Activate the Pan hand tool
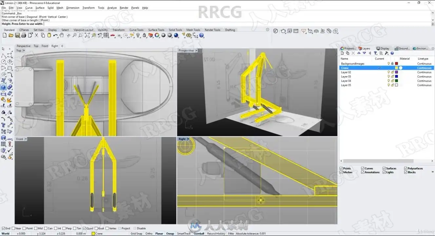The height and width of the screenshot is (236, 435). pyautogui.click(x=62, y=35)
